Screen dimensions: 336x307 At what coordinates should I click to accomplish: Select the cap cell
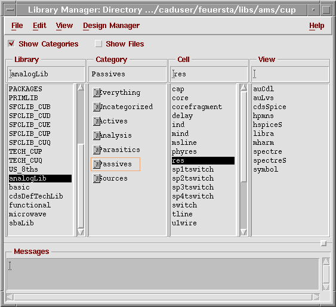click(178, 89)
